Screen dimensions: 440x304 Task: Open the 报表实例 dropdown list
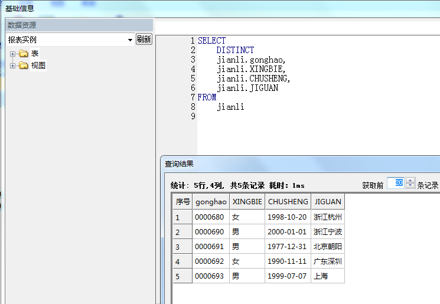(130, 40)
